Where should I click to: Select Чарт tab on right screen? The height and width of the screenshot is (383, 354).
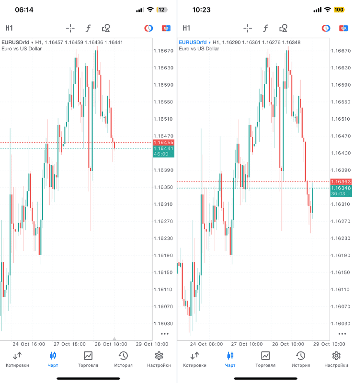point(230,359)
